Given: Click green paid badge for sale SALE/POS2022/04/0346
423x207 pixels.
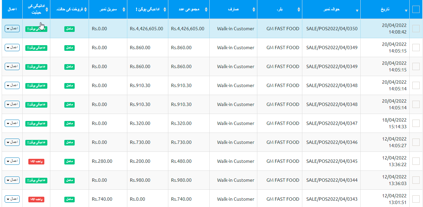Looking at the screenshot, I should pos(36,143).
